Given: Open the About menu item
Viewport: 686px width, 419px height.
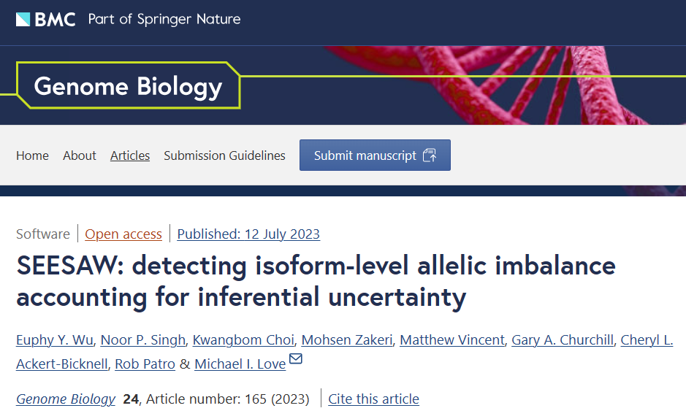Looking at the screenshot, I should [x=79, y=155].
